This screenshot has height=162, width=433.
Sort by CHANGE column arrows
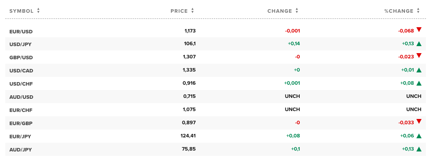click(297, 11)
